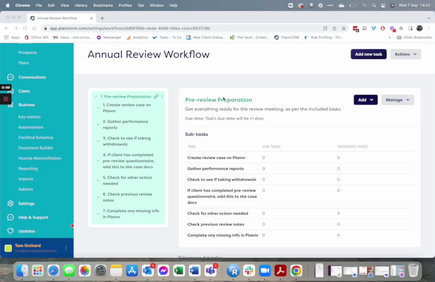The height and width of the screenshot is (282, 435).
Task: Open Updates heart icon
Action: tap(11, 231)
